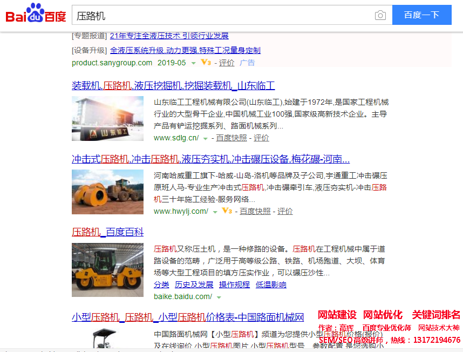Screen dimensions: 463x352
Task: Click the 山东临工 building thumbnail
Action: pos(107,118)
